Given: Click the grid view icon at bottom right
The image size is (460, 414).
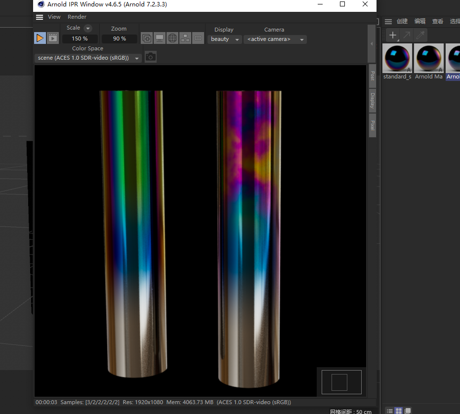Looking at the screenshot, I should click(x=398, y=411).
